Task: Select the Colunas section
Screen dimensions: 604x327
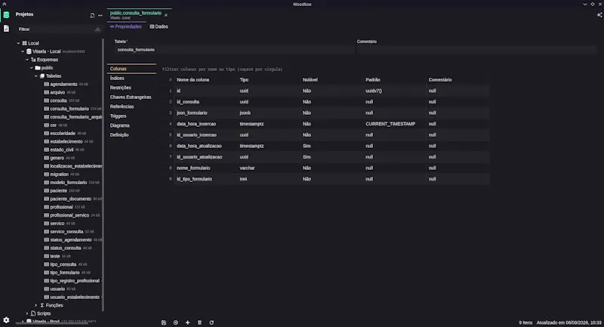Action: 131,69
